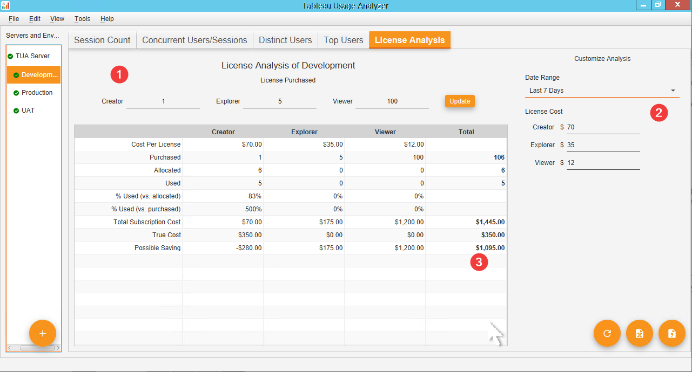Click the green check icon beside Production
The height and width of the screenshot is (372, 692).
tap(16, 93)
